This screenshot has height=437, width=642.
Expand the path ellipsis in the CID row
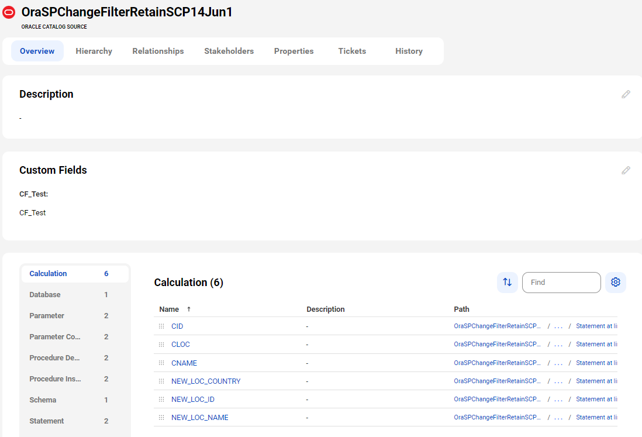pos(558,327)
